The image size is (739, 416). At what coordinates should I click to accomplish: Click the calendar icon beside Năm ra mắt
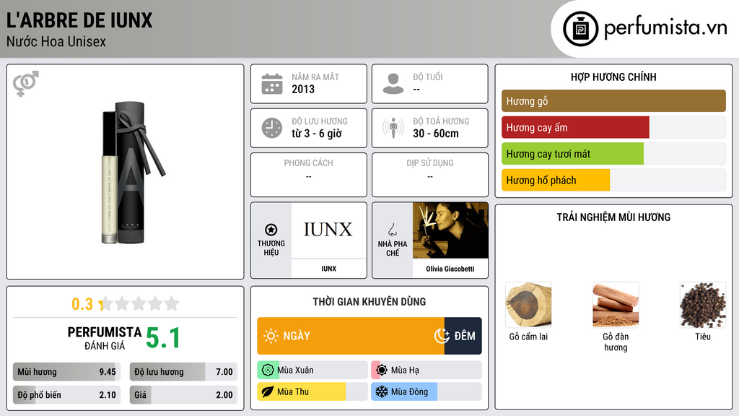(272, 84)
